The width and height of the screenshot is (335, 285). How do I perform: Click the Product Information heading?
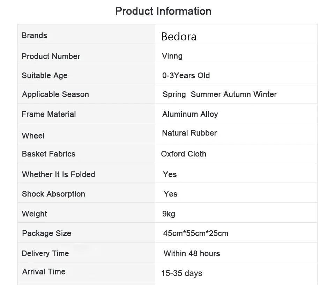(x=163, y=11)
